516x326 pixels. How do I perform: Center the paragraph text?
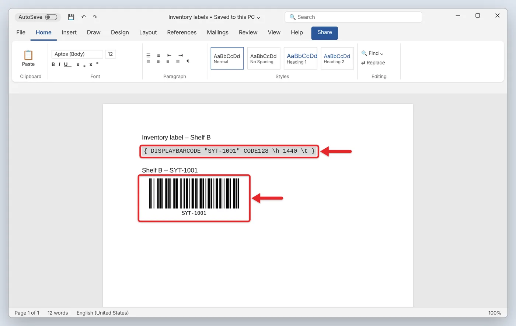158,62
